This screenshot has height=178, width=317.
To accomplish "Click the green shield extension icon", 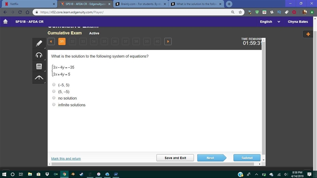I will coord(257,12).
